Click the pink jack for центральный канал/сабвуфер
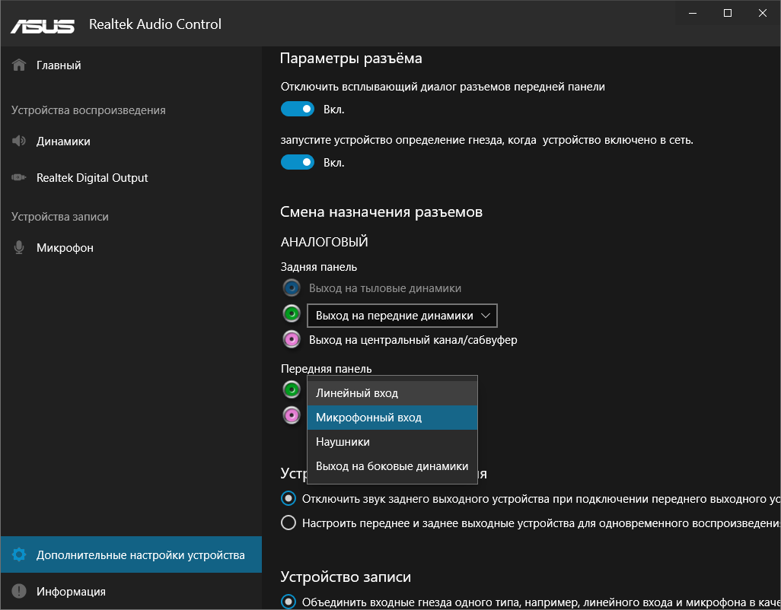 click(x=292, y=339)
